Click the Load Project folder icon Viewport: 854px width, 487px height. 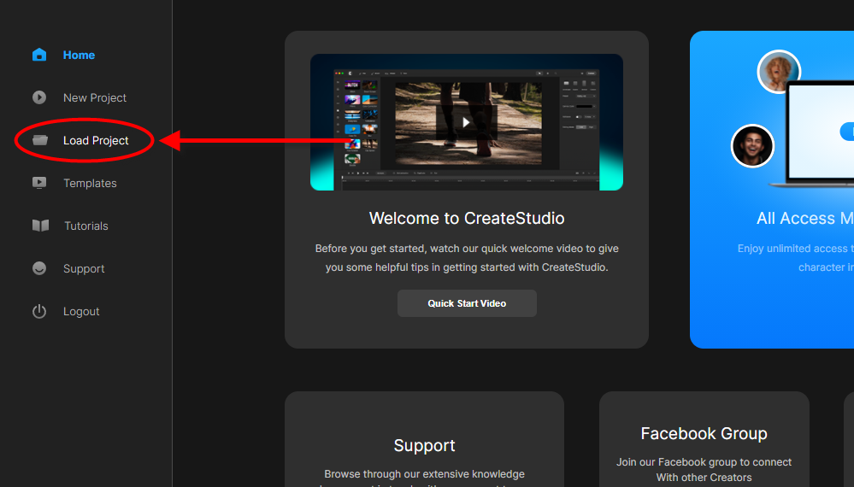[40, 140]
